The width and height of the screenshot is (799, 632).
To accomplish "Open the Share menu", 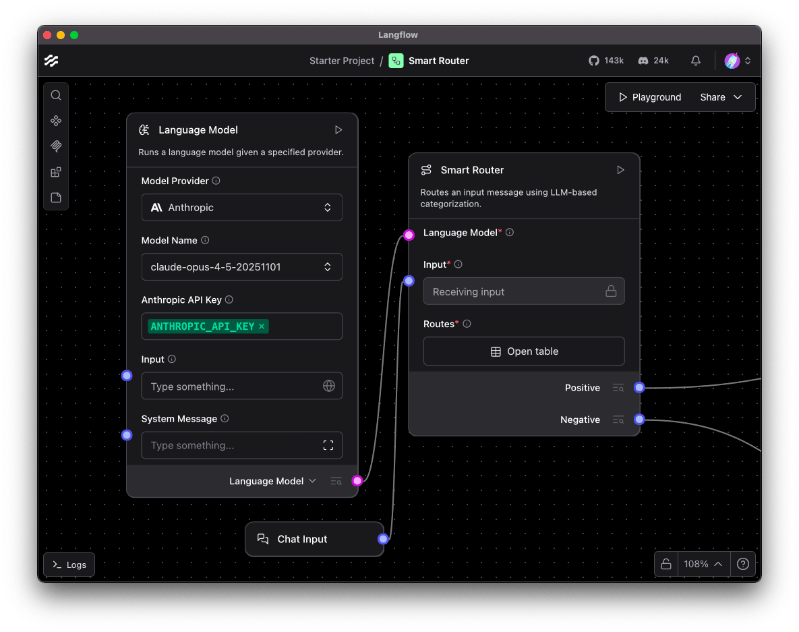I will coord(721,97).
